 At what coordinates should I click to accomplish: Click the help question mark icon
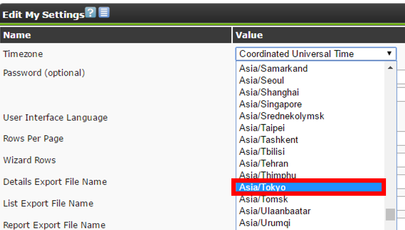pyautogui.click(x=91, y=13)
